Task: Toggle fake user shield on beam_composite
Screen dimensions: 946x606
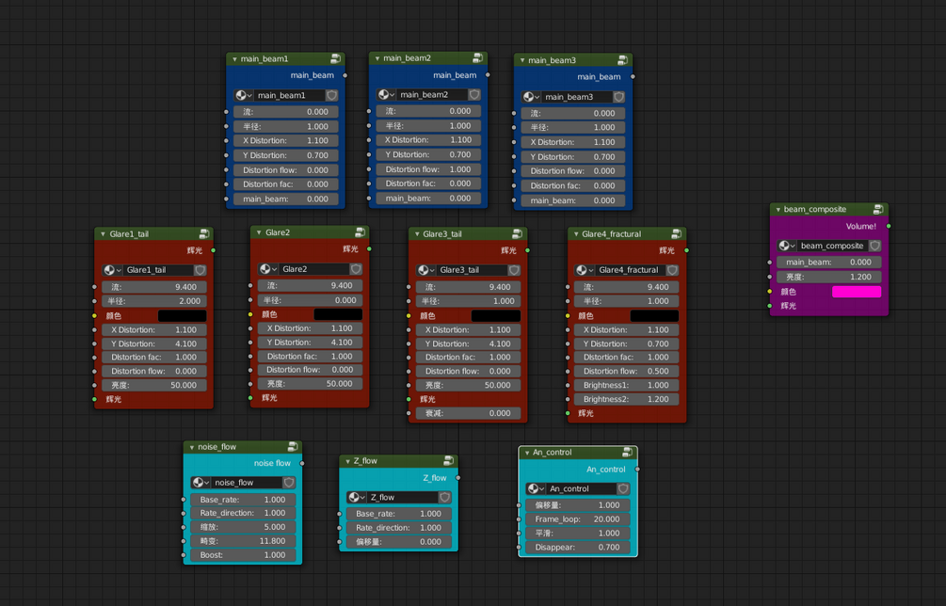Action: pos(874,246)
